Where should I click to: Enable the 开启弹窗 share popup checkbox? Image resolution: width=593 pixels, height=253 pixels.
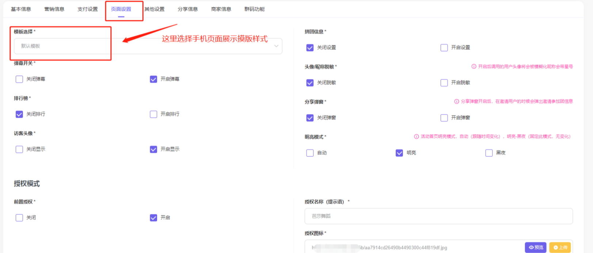(x=444, y=118)
